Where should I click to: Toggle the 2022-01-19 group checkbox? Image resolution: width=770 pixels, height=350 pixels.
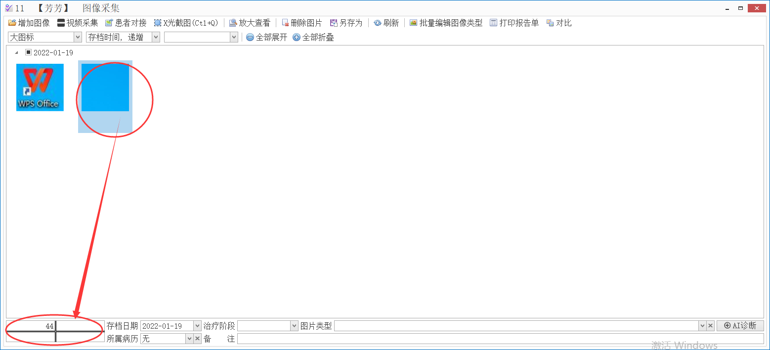pyautogui.click(x=28, y=52)
